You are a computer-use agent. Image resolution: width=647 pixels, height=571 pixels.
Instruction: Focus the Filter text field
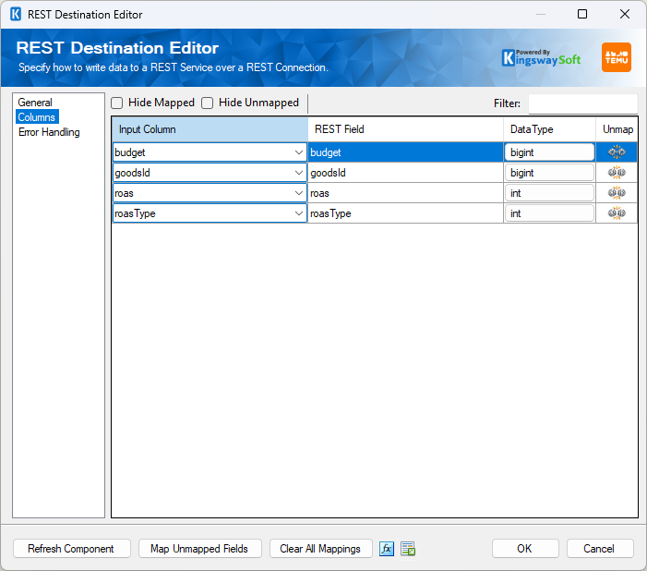[582, 103]
